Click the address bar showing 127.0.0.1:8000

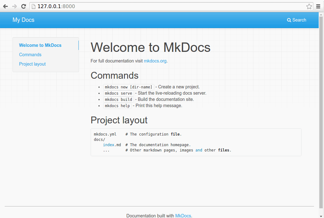point(171,7)
